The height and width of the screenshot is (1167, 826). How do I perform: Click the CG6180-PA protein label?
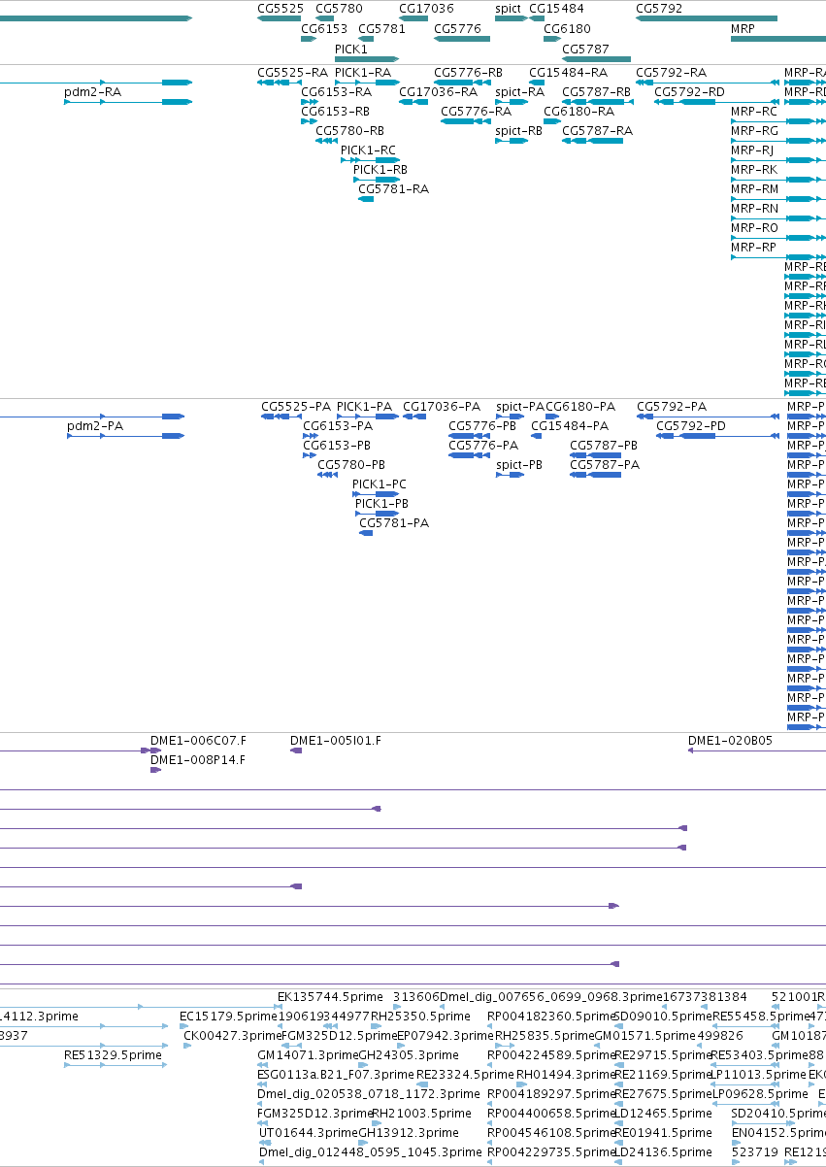pyautogui.click(x=580, y=407)
